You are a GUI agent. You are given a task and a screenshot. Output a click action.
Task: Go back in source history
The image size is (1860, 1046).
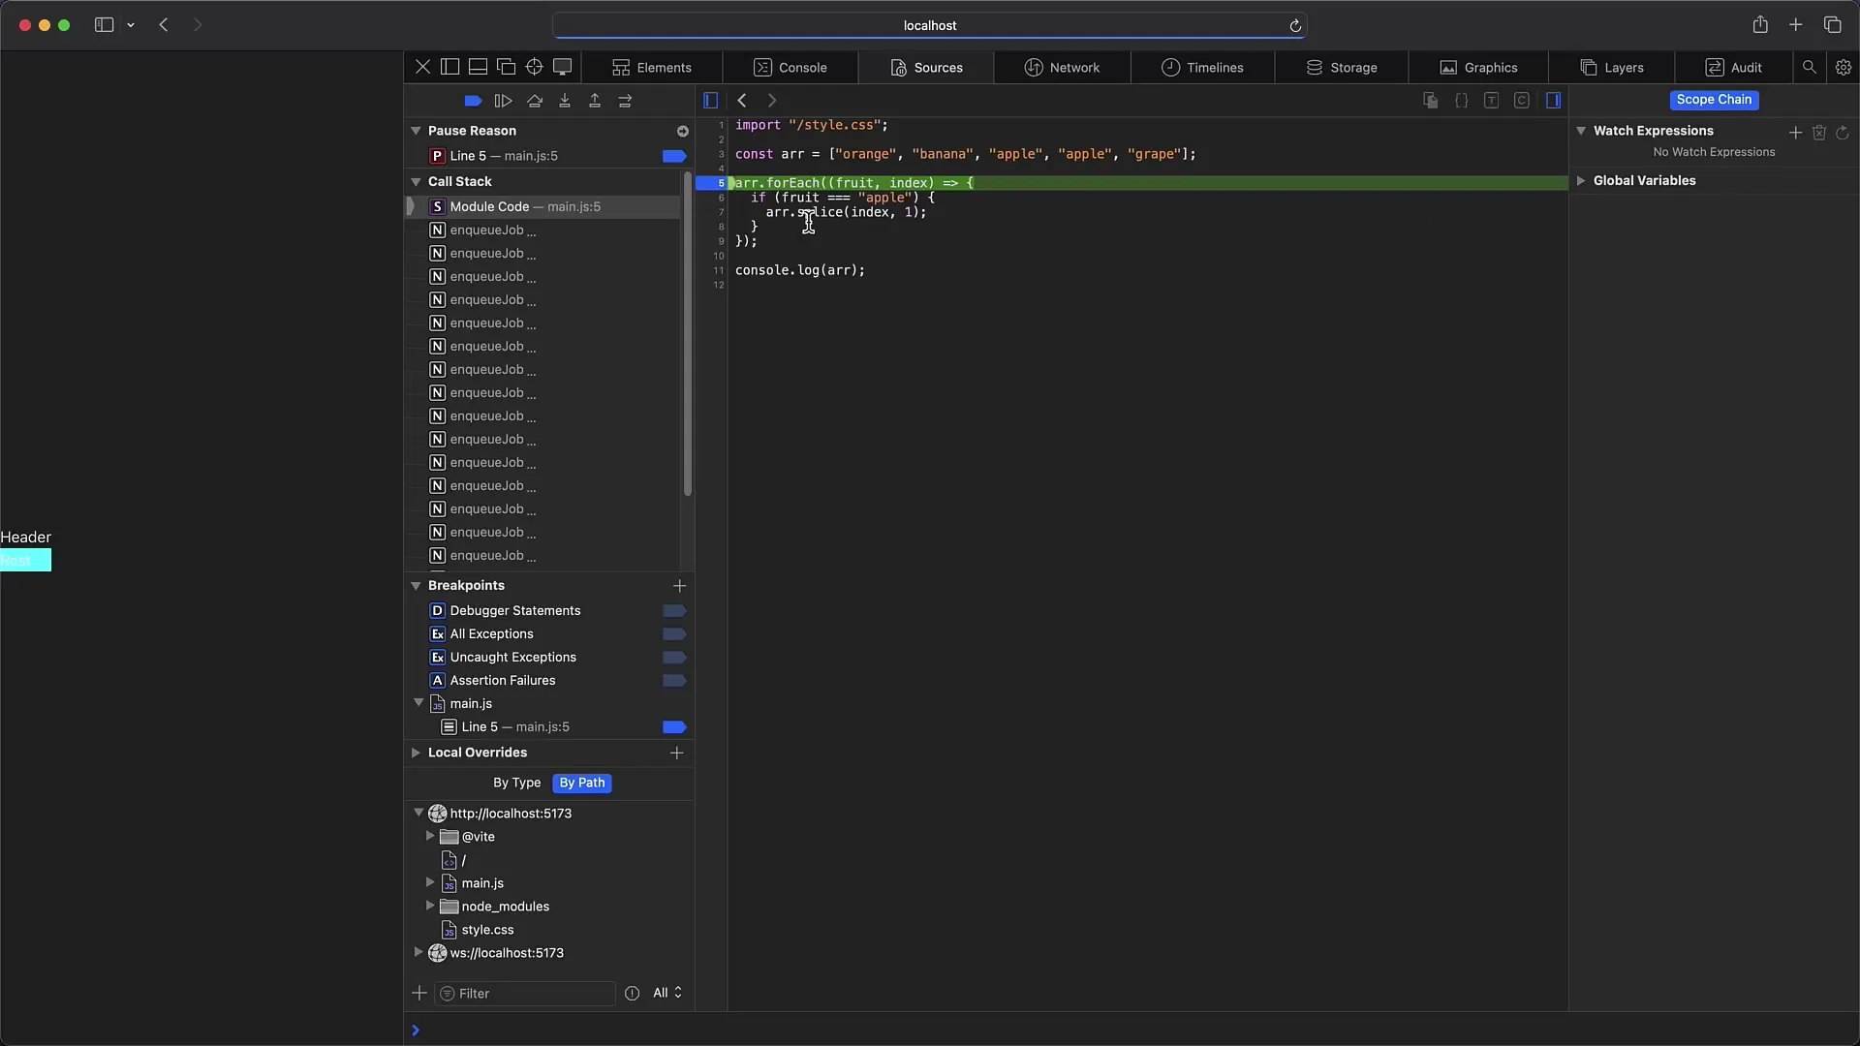[x=742, y=101]
